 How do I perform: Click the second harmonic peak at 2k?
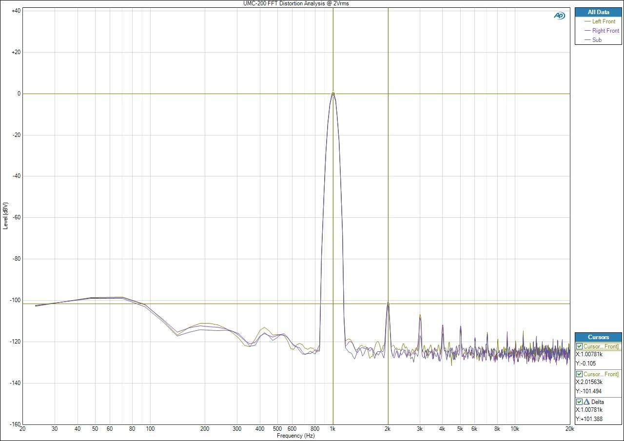pyautogui.click(x=388, y=304)
